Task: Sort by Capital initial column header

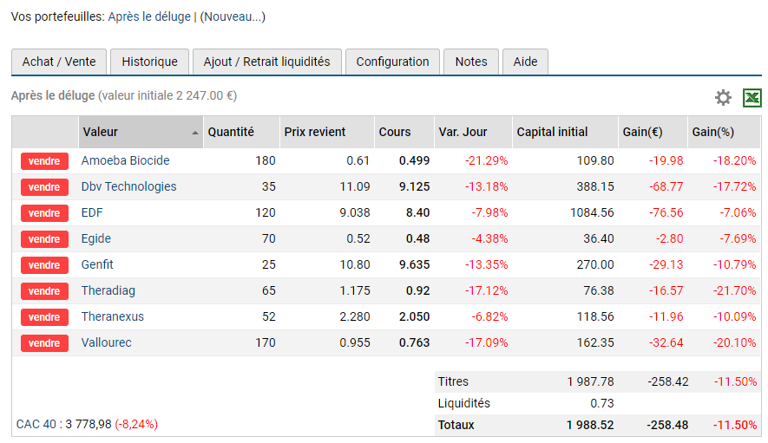Action: point(565,132)
